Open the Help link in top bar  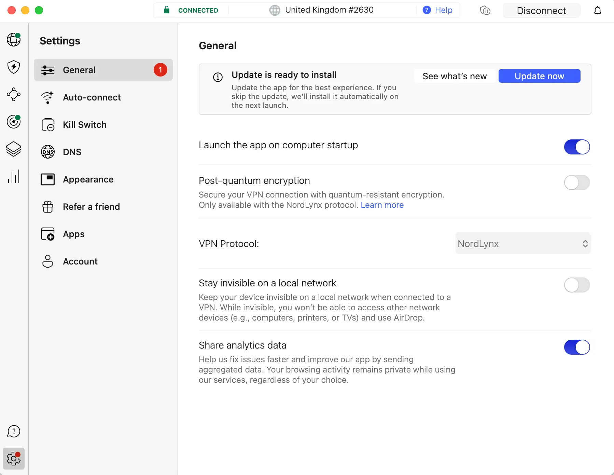(x=444, y=10)
